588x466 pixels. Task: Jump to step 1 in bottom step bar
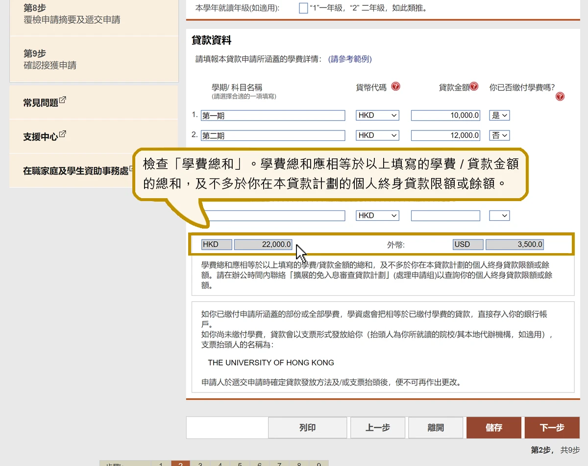[x=161, y=464]
